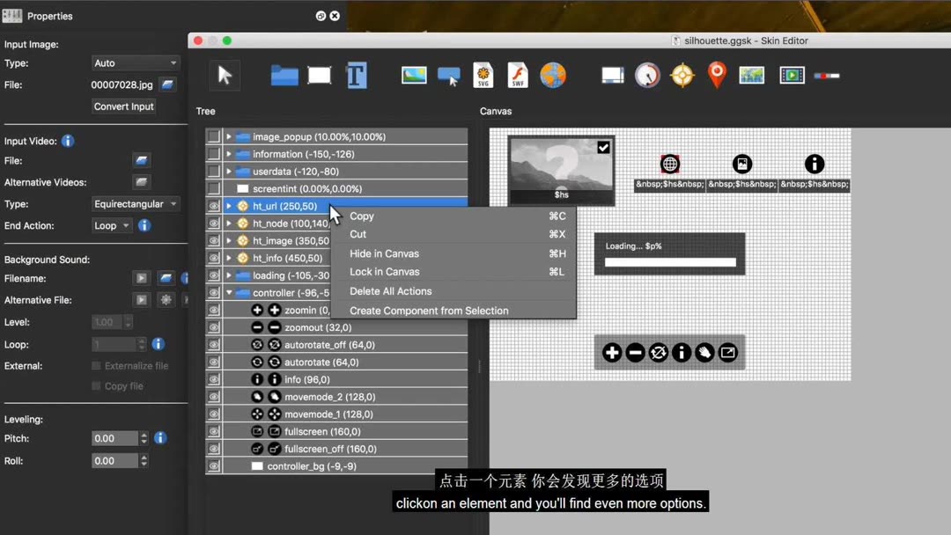Select the arrow selection tool
This screenshot has height=535, width=951.
coord(225,75)
